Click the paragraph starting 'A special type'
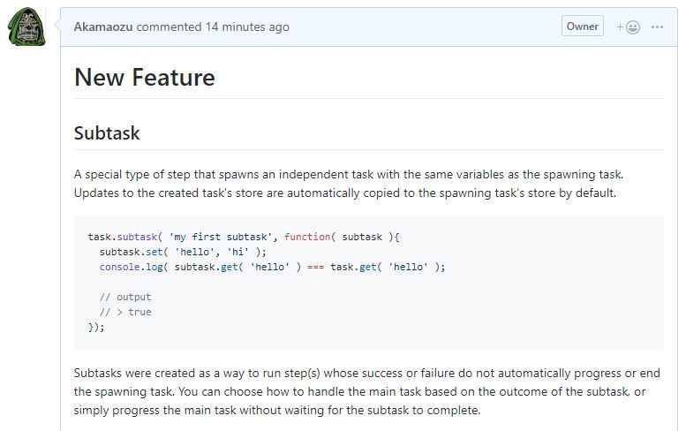 pyautogui.click(x=349, y=184)
